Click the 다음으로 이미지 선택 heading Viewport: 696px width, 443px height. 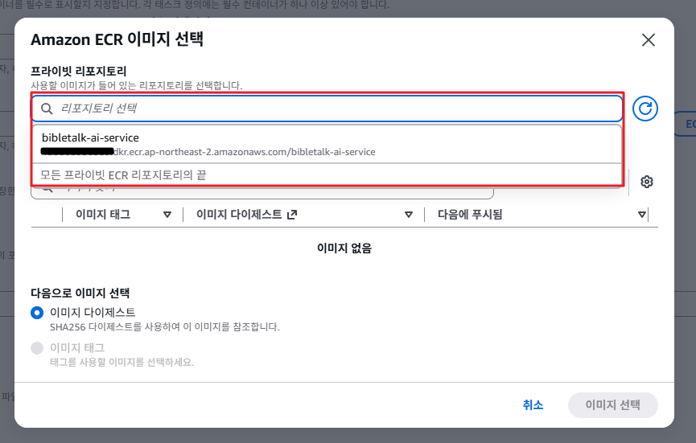pyautogui.click(x=80, y=293)
